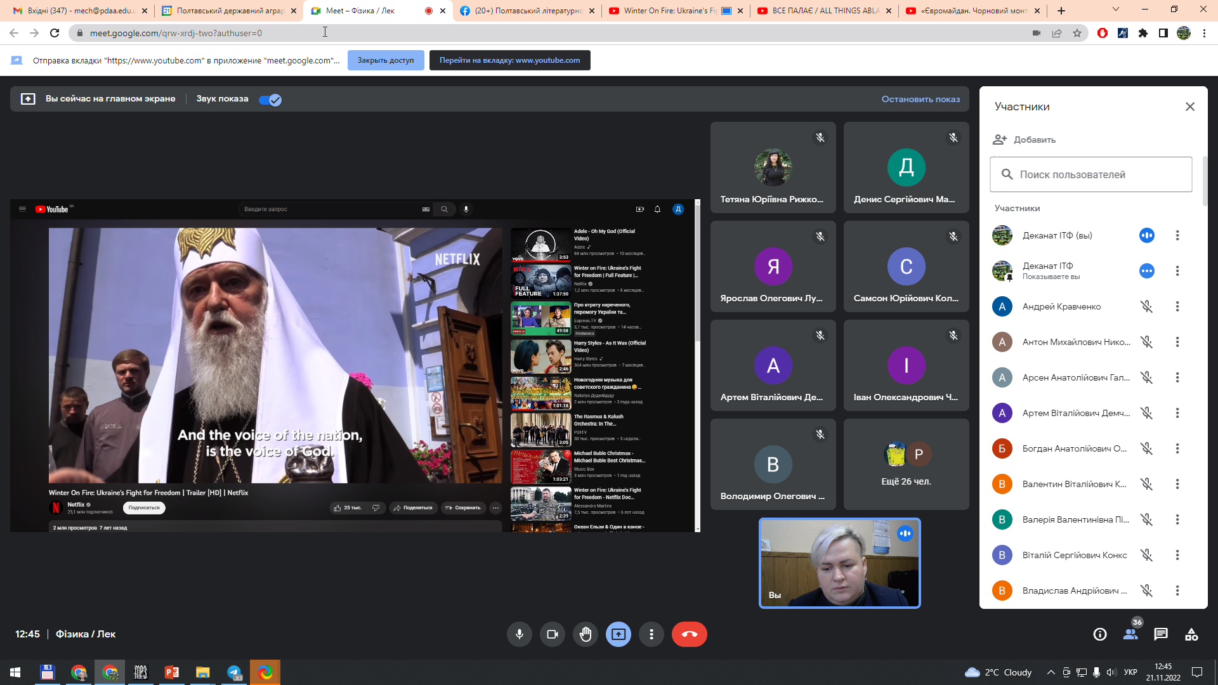Open File Explorer from taskbar

tap(202, 672)
